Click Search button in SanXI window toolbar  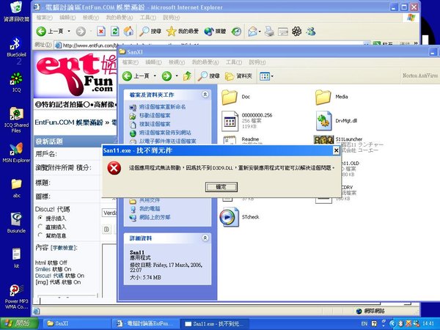tap(209, 76)
